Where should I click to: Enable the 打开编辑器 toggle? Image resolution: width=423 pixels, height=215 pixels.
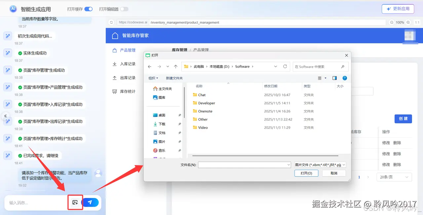(x=124, y=9)
